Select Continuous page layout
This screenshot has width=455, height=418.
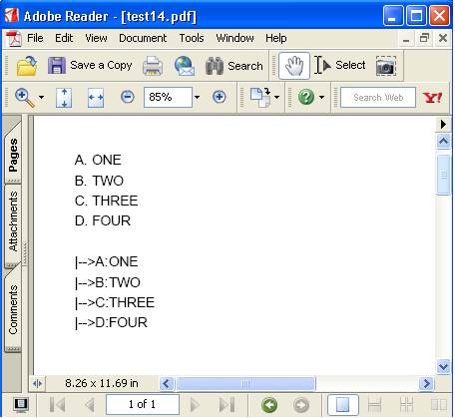[374, 405]
